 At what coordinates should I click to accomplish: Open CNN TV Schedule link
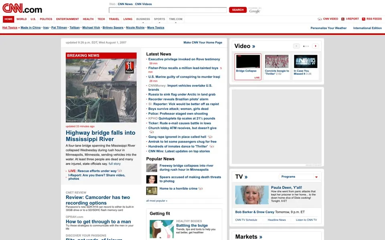246,220
